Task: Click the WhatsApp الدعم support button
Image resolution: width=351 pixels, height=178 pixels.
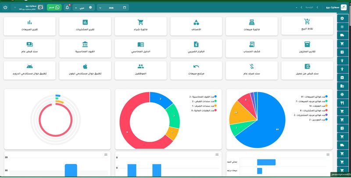Action: click(54, 7)
